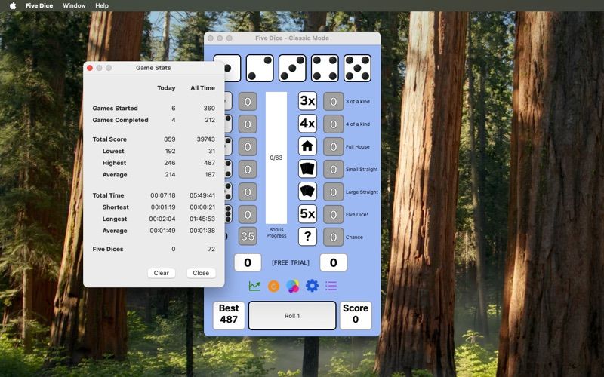Hold the die showing two

(x=260, y=68)
